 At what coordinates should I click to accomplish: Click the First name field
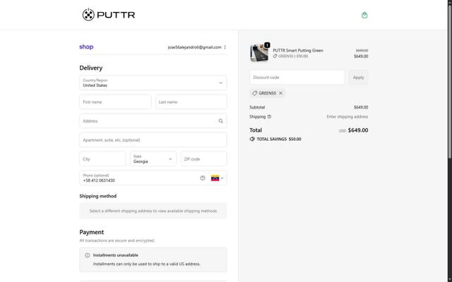pyautogui.click(x=116, y=102)
